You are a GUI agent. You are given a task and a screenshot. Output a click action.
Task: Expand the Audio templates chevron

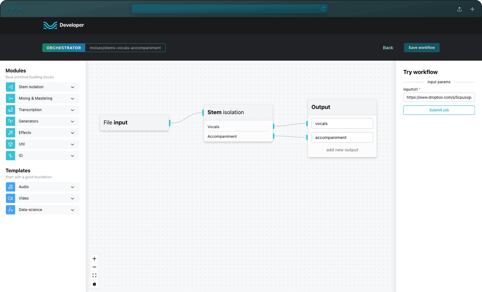coord(73,187)
